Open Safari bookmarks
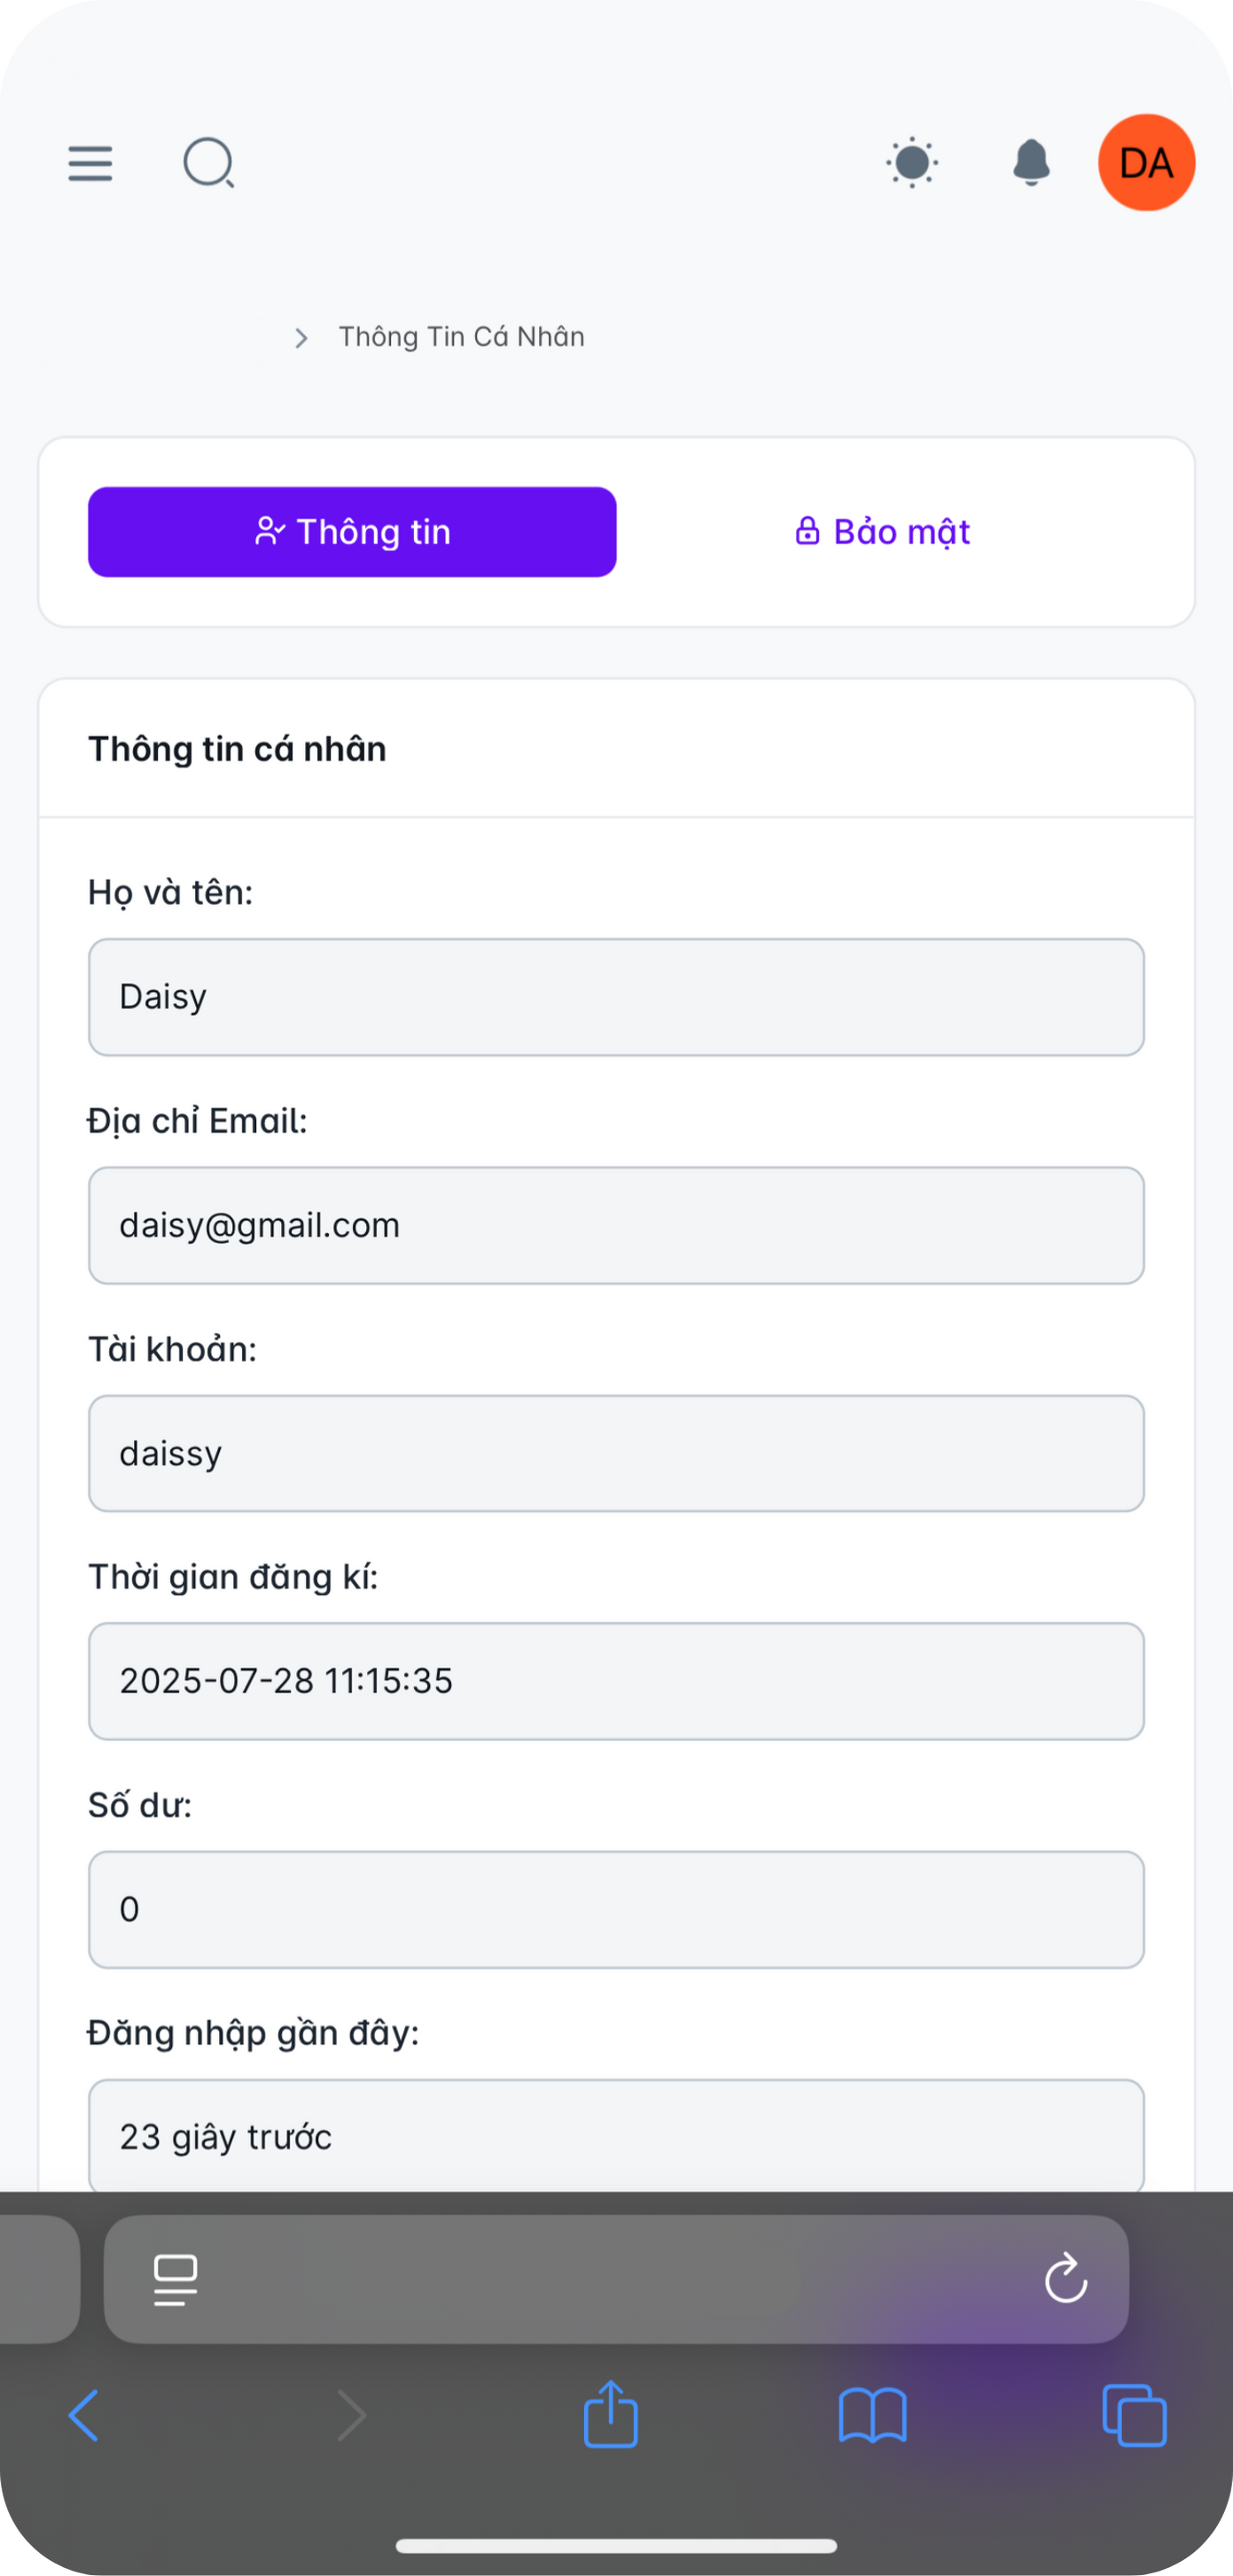 872,2416
